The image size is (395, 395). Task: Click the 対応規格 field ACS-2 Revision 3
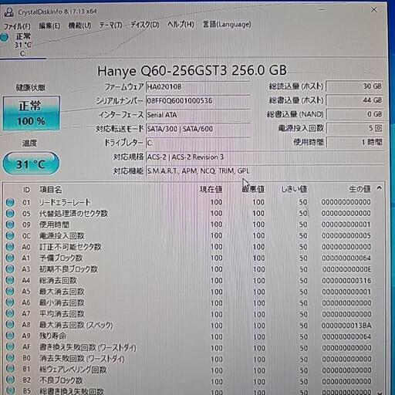click(x=265, y=157)
